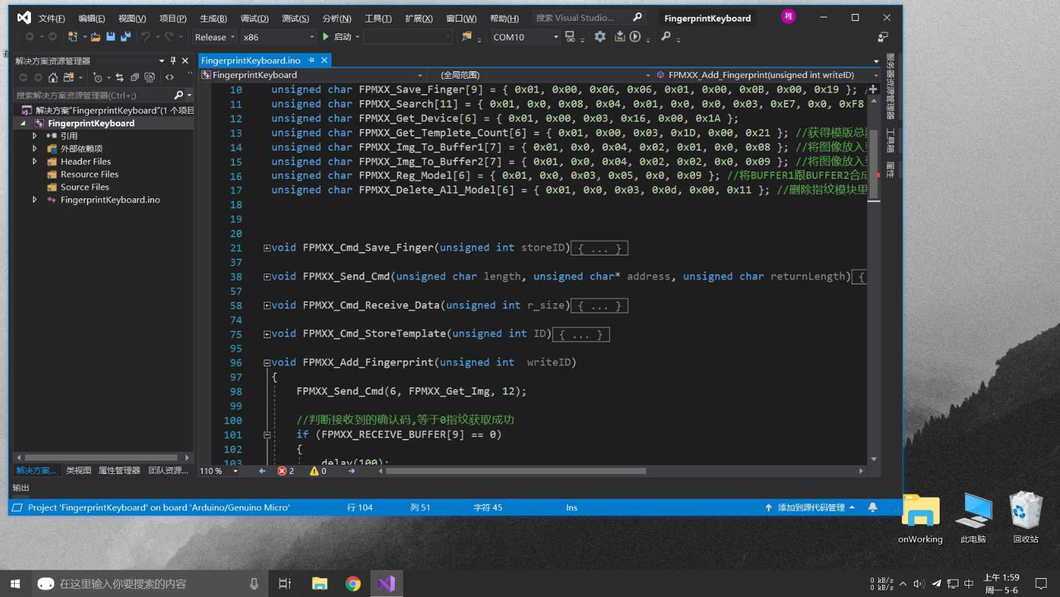Screen dimensions: 1060x597
Task: Click the Save All toolbar icon
Action: point(125,37)
